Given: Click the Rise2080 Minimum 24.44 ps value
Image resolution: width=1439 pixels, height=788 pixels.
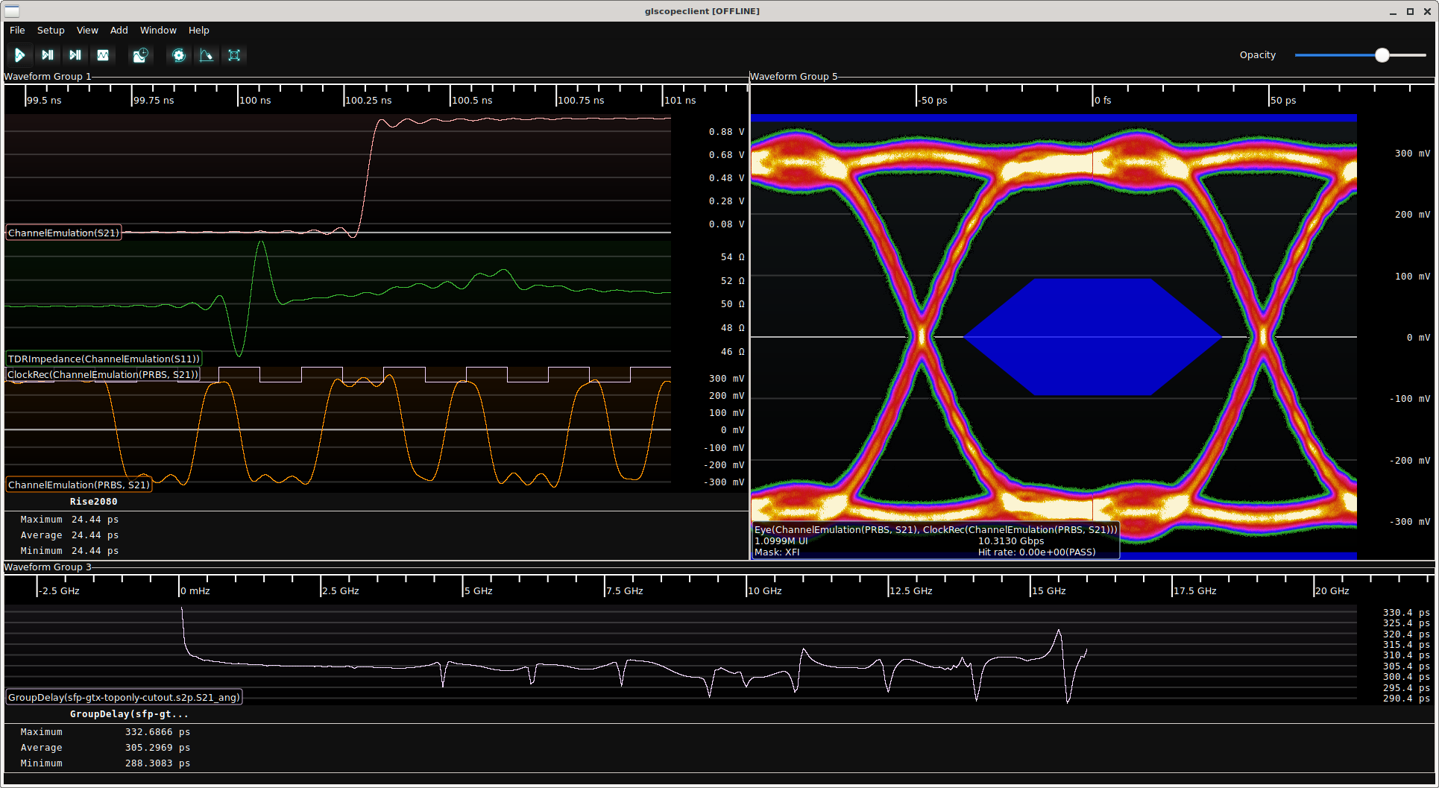Looking at the screenshot, I should point(95,551).
